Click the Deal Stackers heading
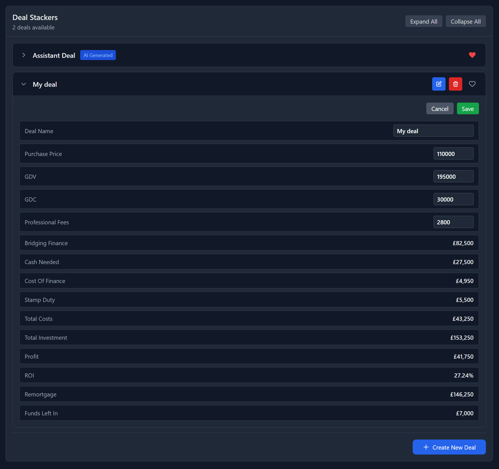Viewport: 499px width, 469px height. pos(35,18)
